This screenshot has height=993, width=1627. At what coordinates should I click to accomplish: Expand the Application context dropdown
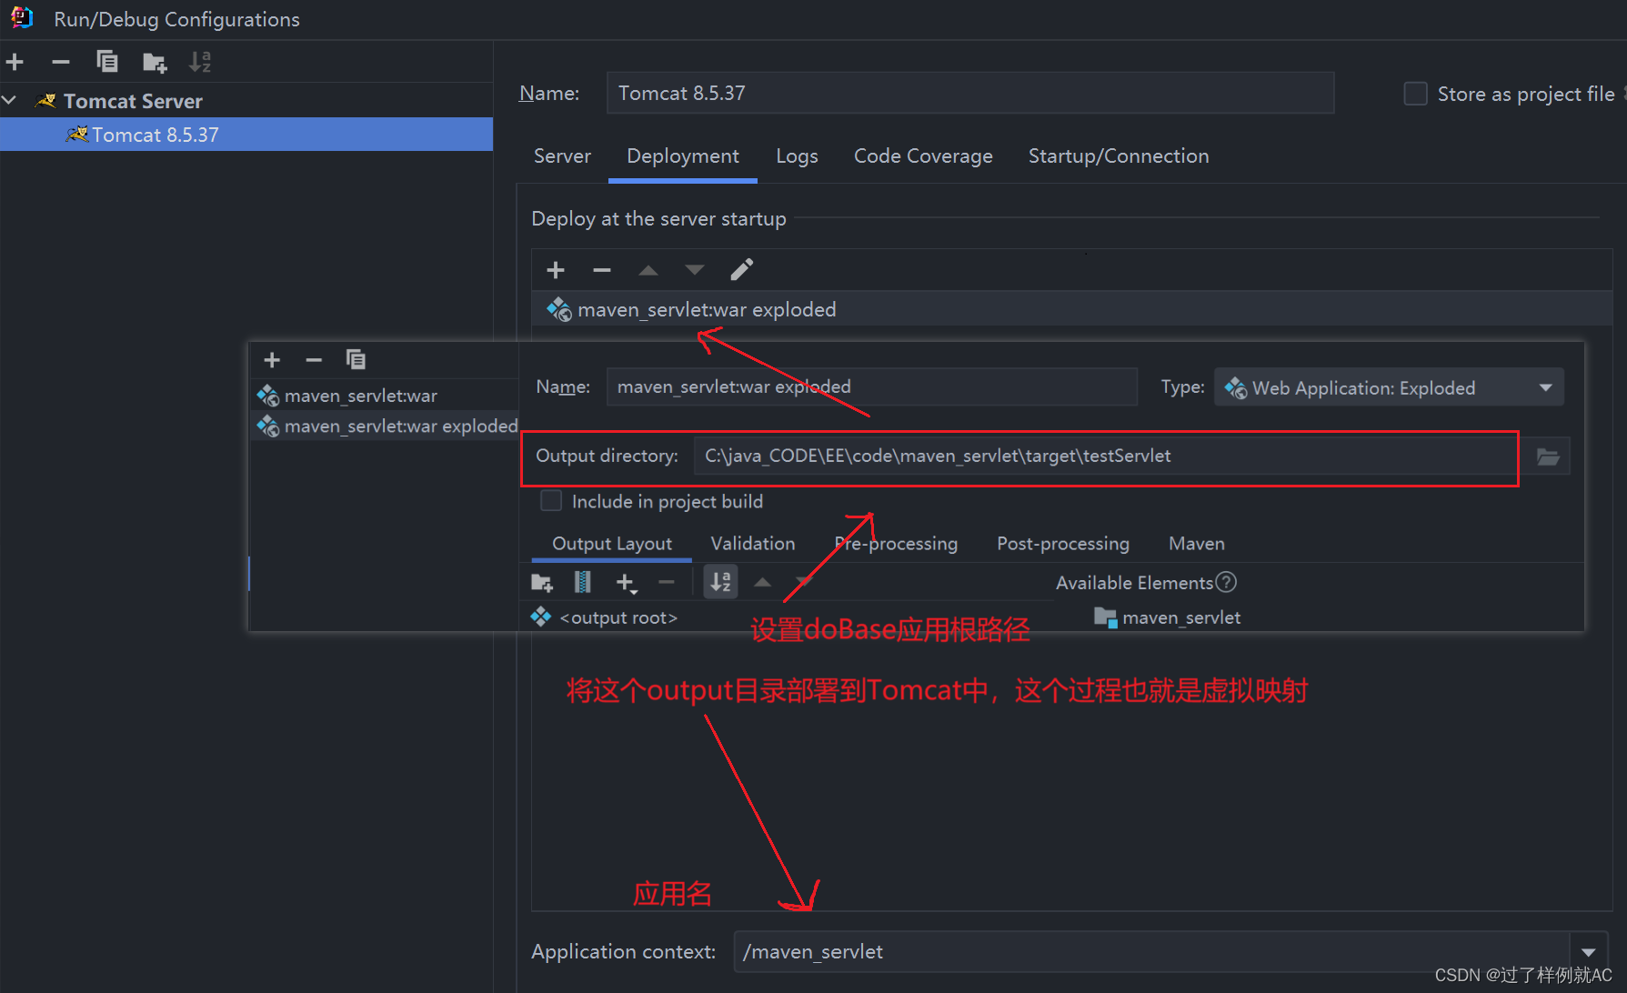click(1589, 951)
